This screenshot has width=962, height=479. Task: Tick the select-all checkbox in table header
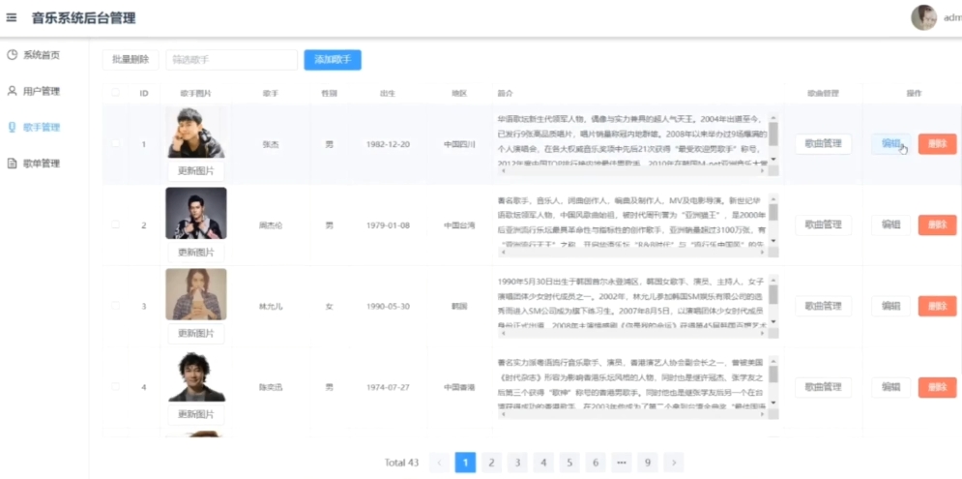pos(116,93)
